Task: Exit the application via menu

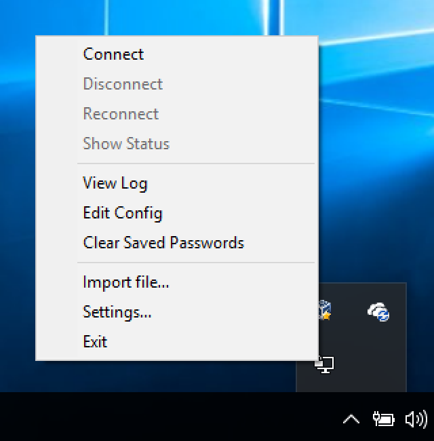Action: 176,342
